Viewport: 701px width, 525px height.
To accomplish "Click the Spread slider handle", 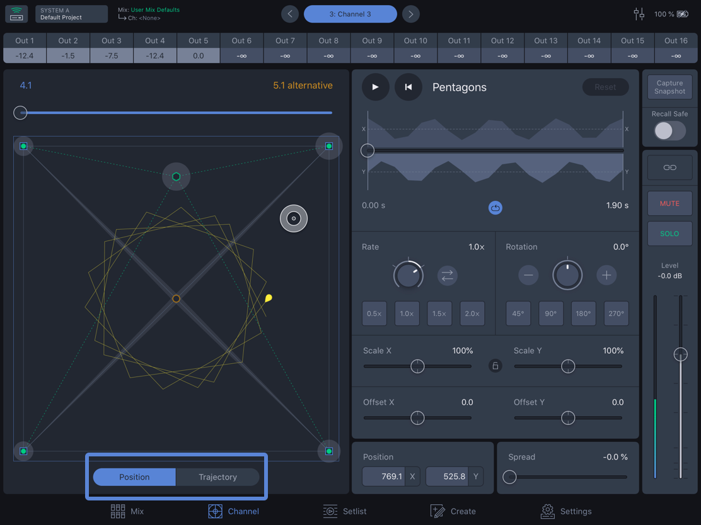I will (x=509, y=477).
